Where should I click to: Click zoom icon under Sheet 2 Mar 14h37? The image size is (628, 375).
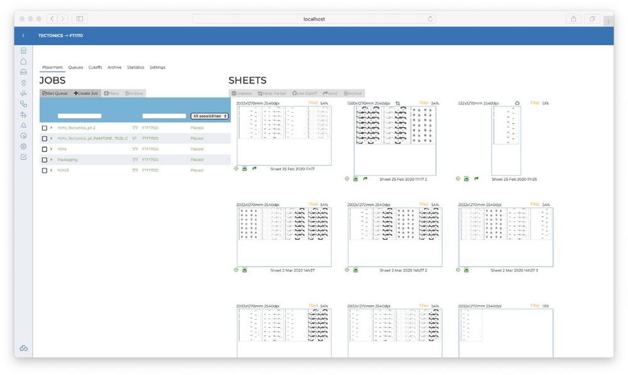pyautogui.click(x=236, y=270)
